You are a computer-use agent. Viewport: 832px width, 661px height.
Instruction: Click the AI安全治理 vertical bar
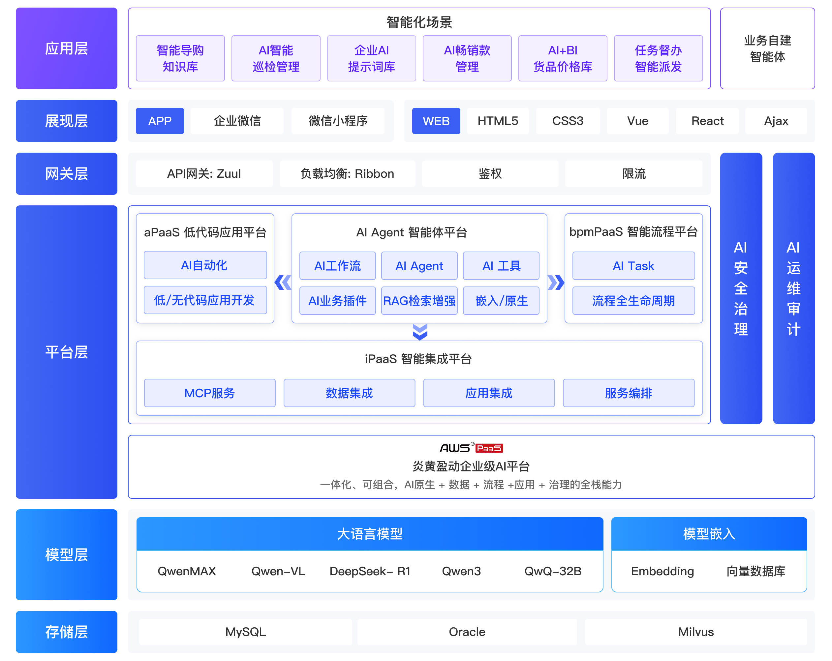(741, 288)
